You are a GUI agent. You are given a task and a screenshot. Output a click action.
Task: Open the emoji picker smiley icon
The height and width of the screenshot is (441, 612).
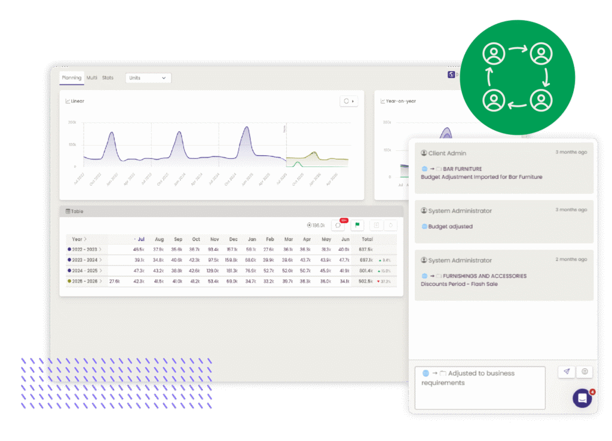pos(585,372)
